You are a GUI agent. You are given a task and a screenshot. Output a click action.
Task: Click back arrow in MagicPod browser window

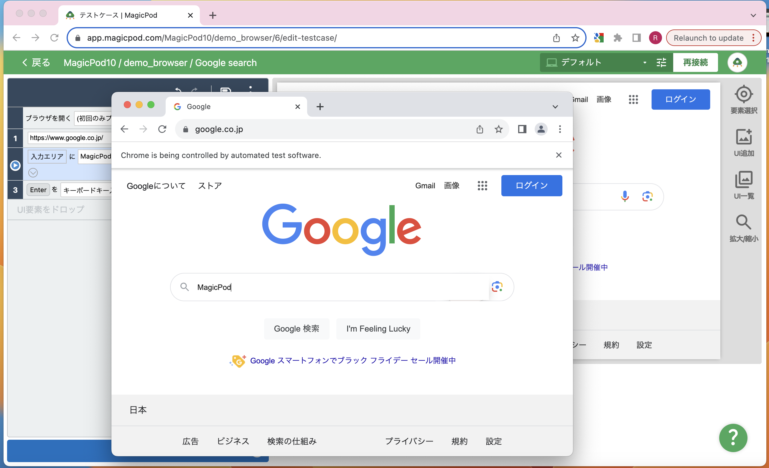coord(16,38)
